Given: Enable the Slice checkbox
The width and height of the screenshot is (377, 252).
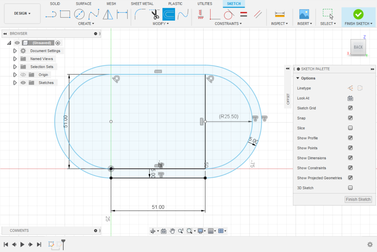Looking at the screenshot, I should [x=350, y=128].
